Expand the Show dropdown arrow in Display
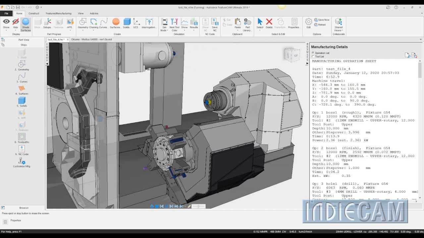Viewport: 424px width, 238px height. pyautogui.click(x=6, y=30)
